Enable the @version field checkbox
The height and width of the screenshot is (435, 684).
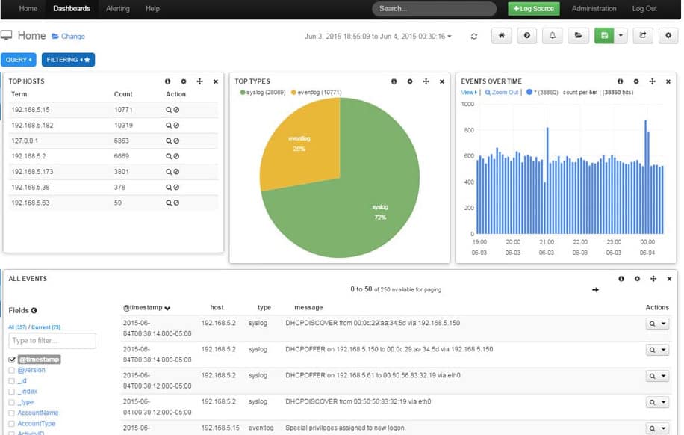[x=11, y=370]
